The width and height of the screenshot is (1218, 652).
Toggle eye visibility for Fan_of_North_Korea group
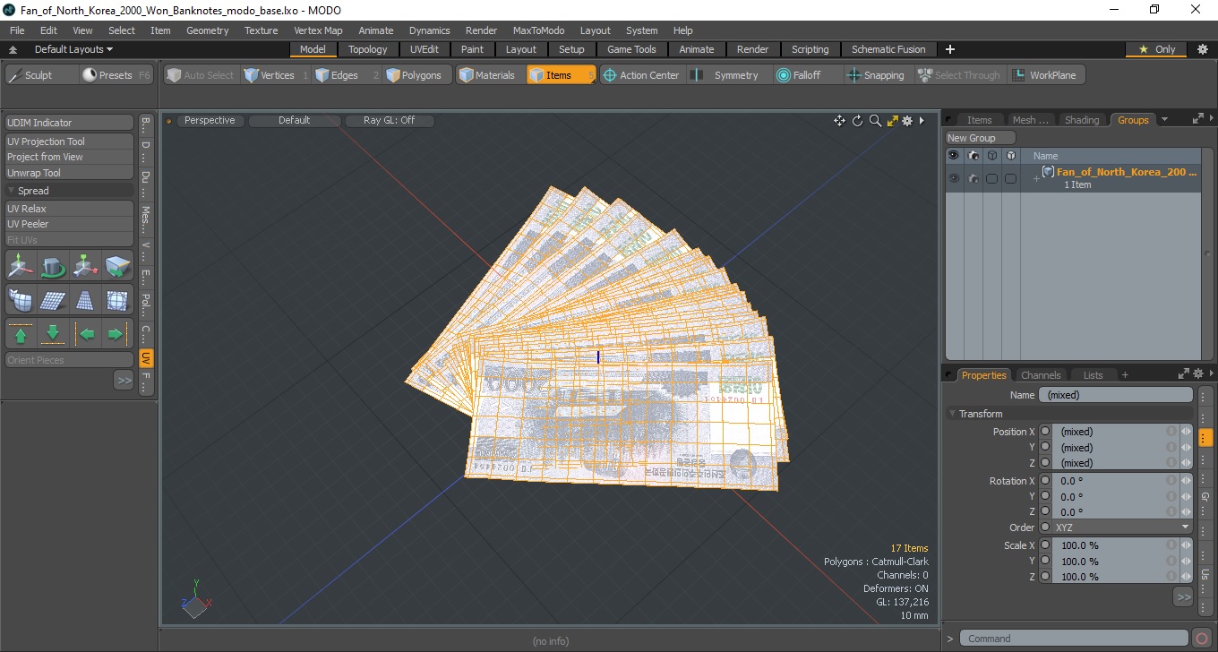[954, 178]
